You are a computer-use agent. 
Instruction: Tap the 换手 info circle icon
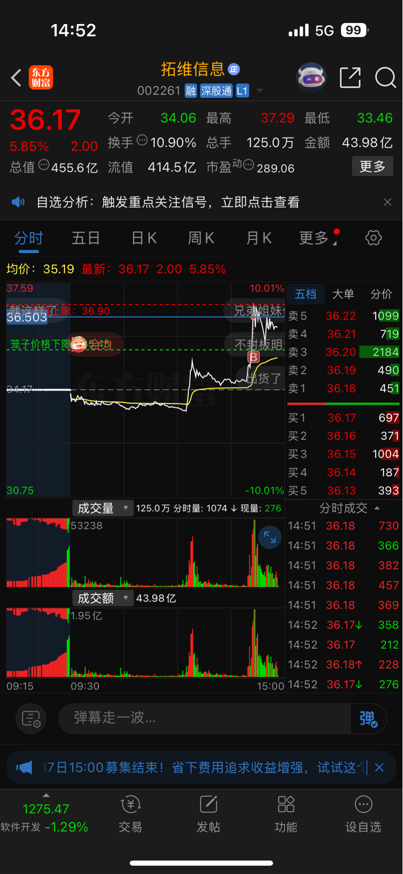pos(142,140)
